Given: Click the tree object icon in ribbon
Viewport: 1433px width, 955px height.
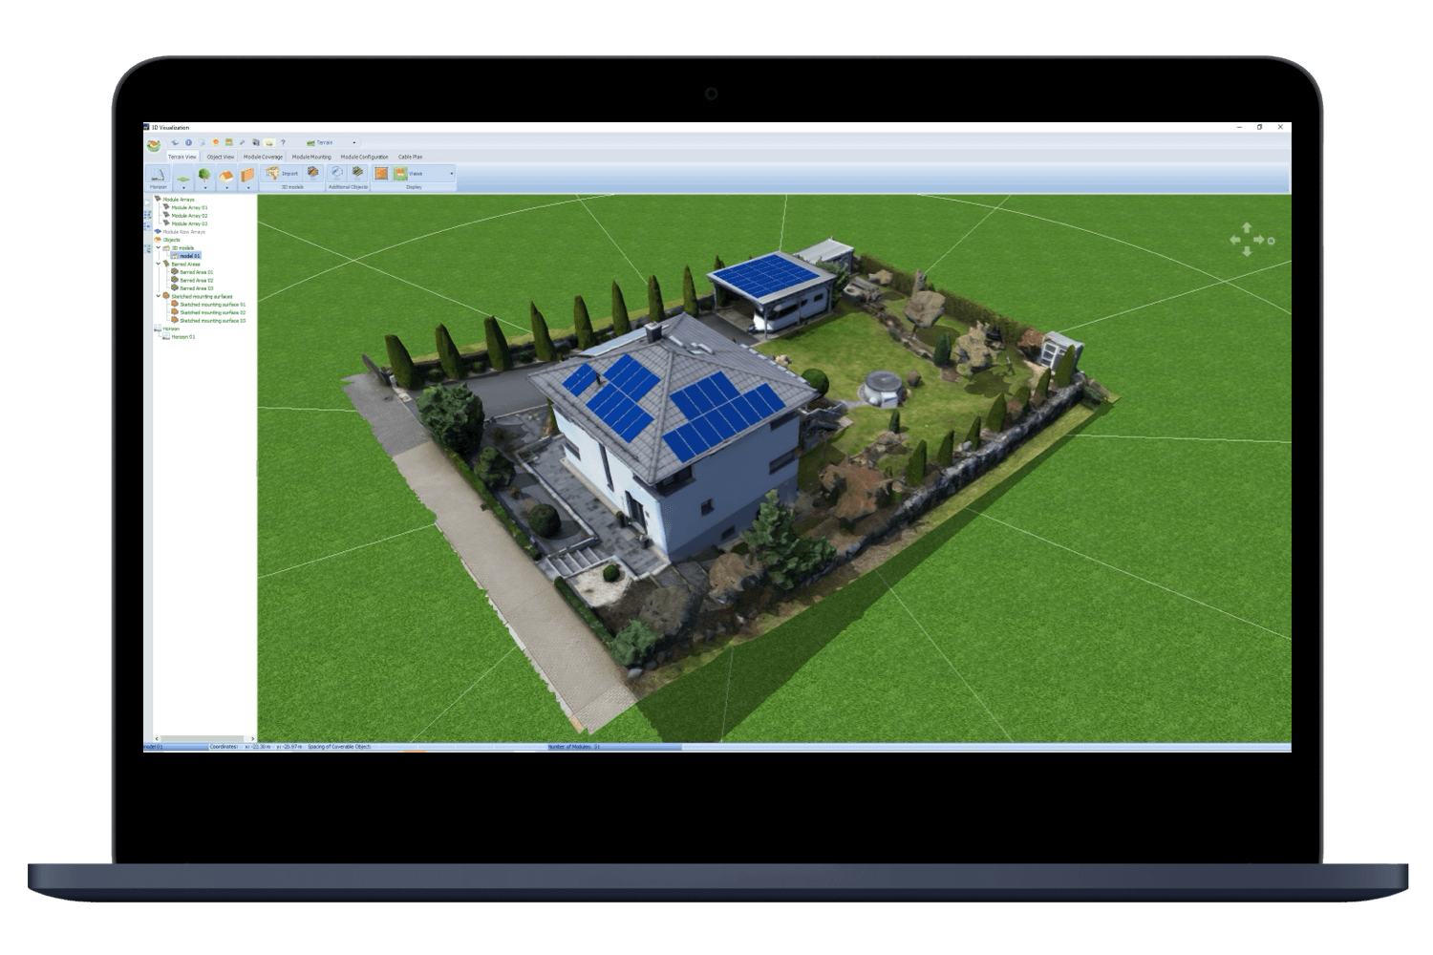Looking at the screenshot, I should point(204,174).
